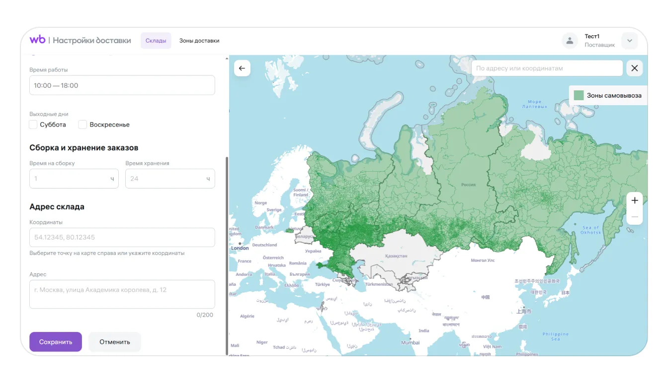Screen dimensions: 668x383
Task: Click the Время на сборку input field
Action: point(70,179)
